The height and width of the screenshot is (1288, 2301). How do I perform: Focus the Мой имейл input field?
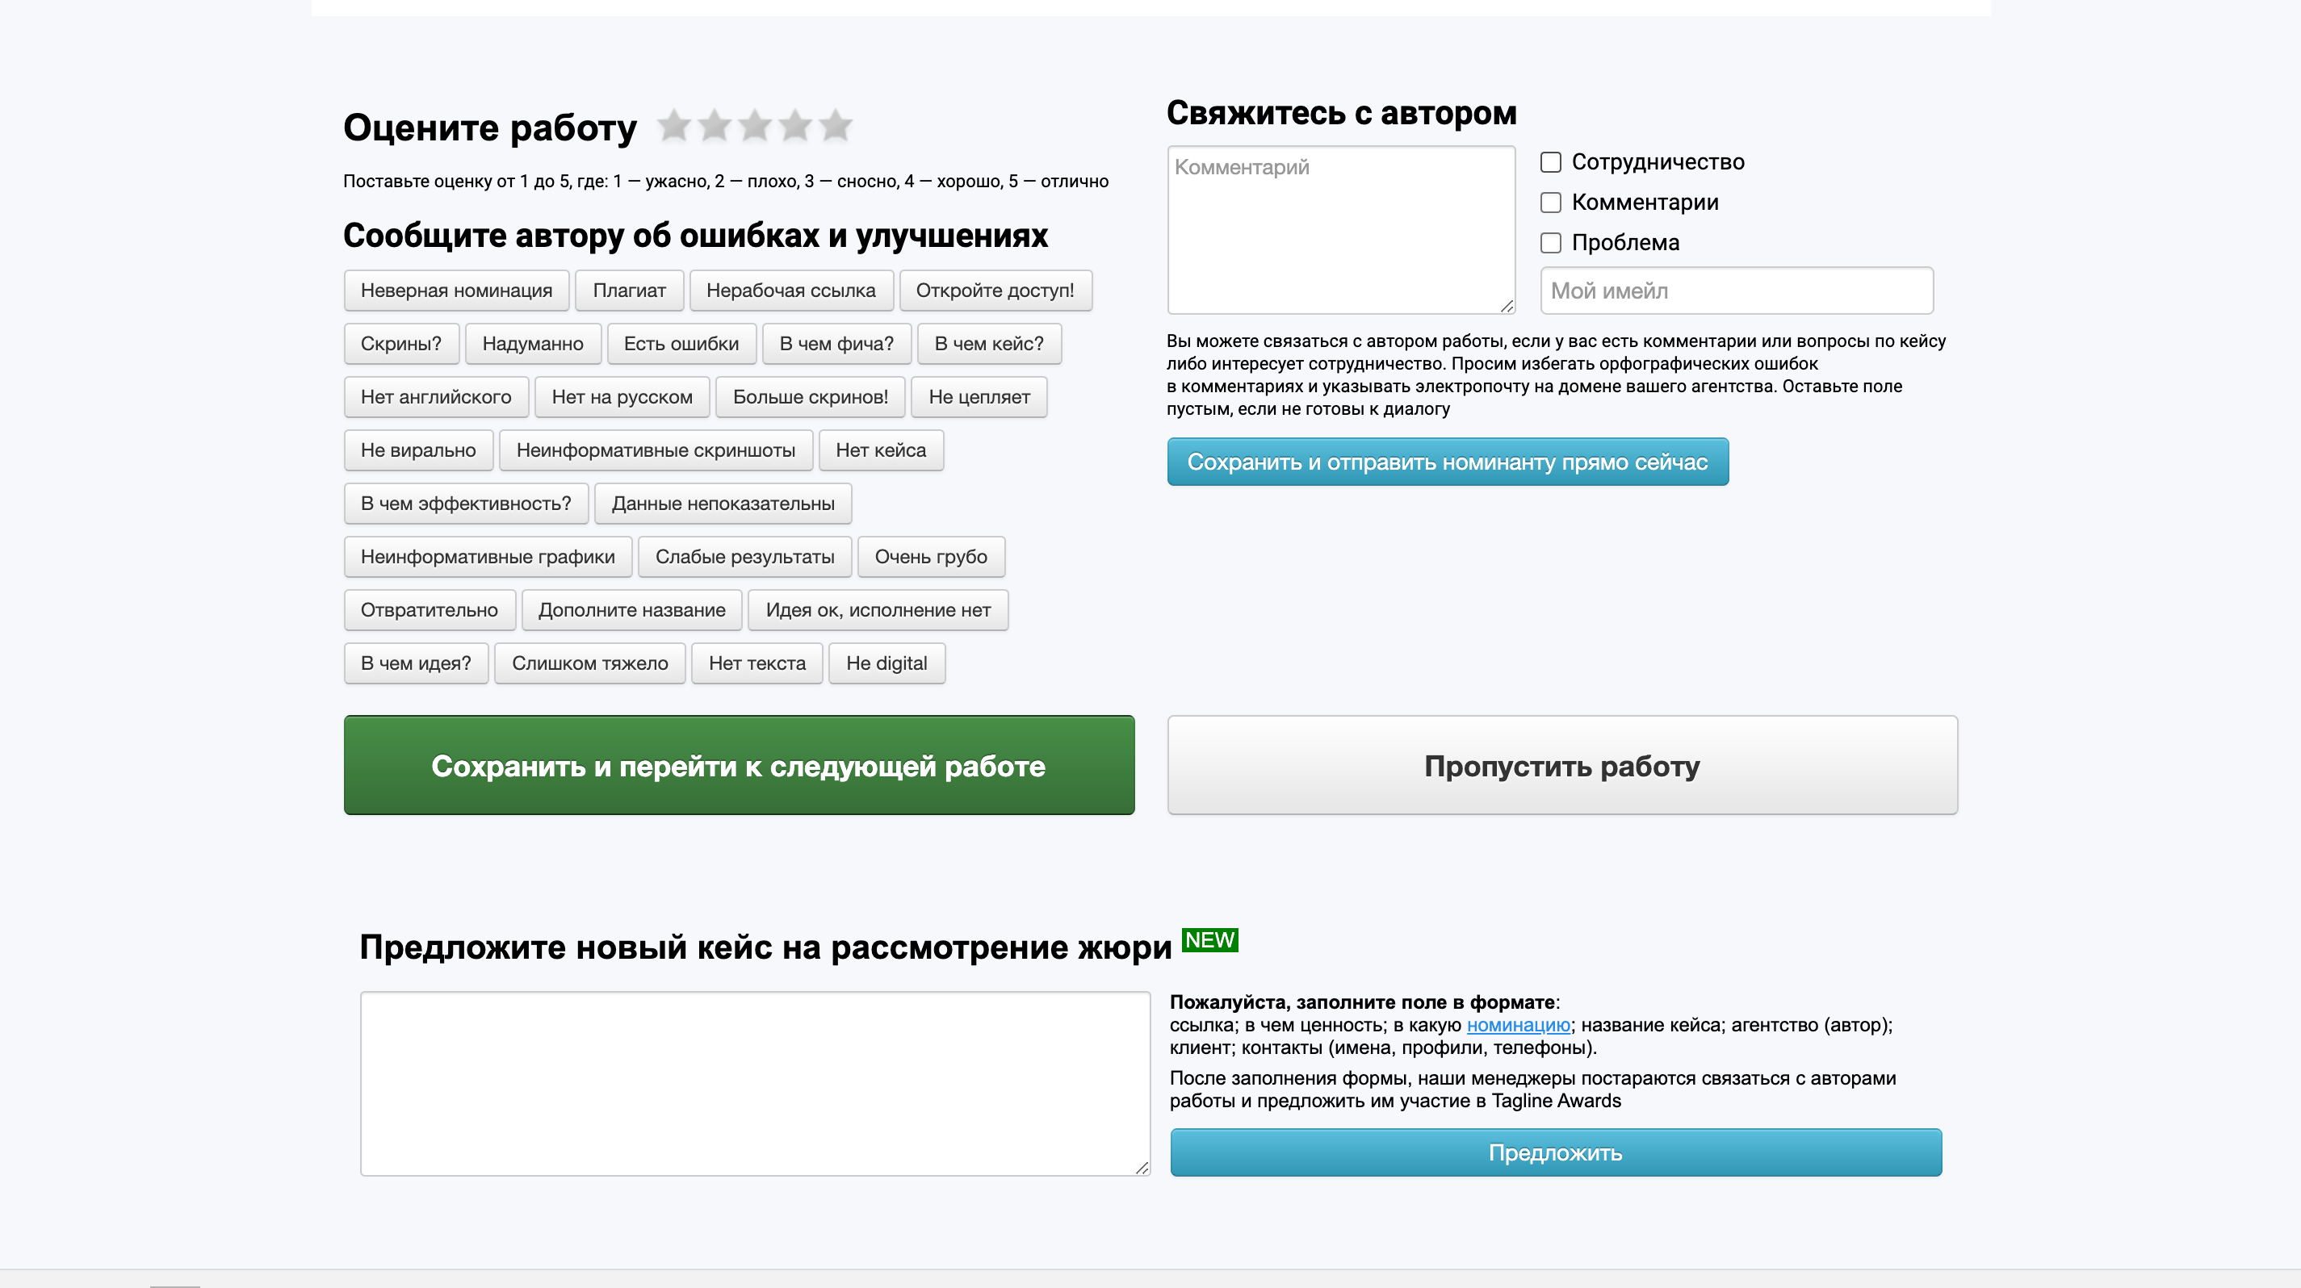click(1737, 291)
